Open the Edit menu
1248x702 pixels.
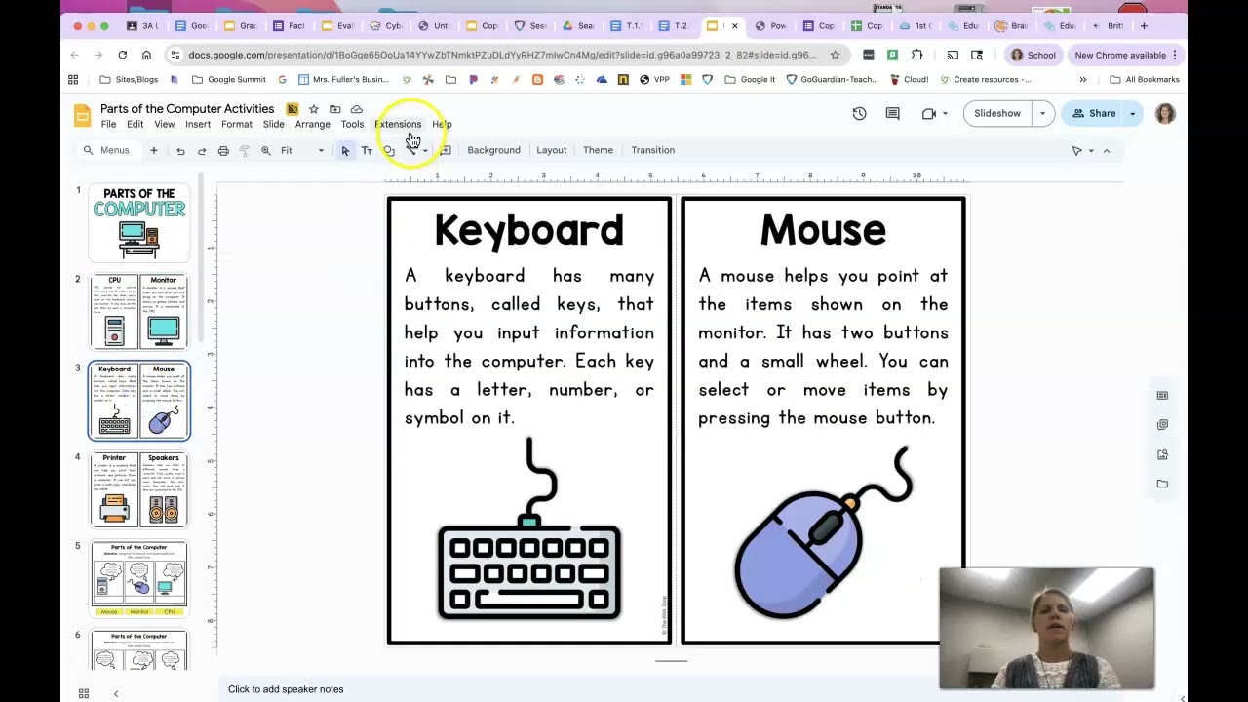tap(135, 124)
